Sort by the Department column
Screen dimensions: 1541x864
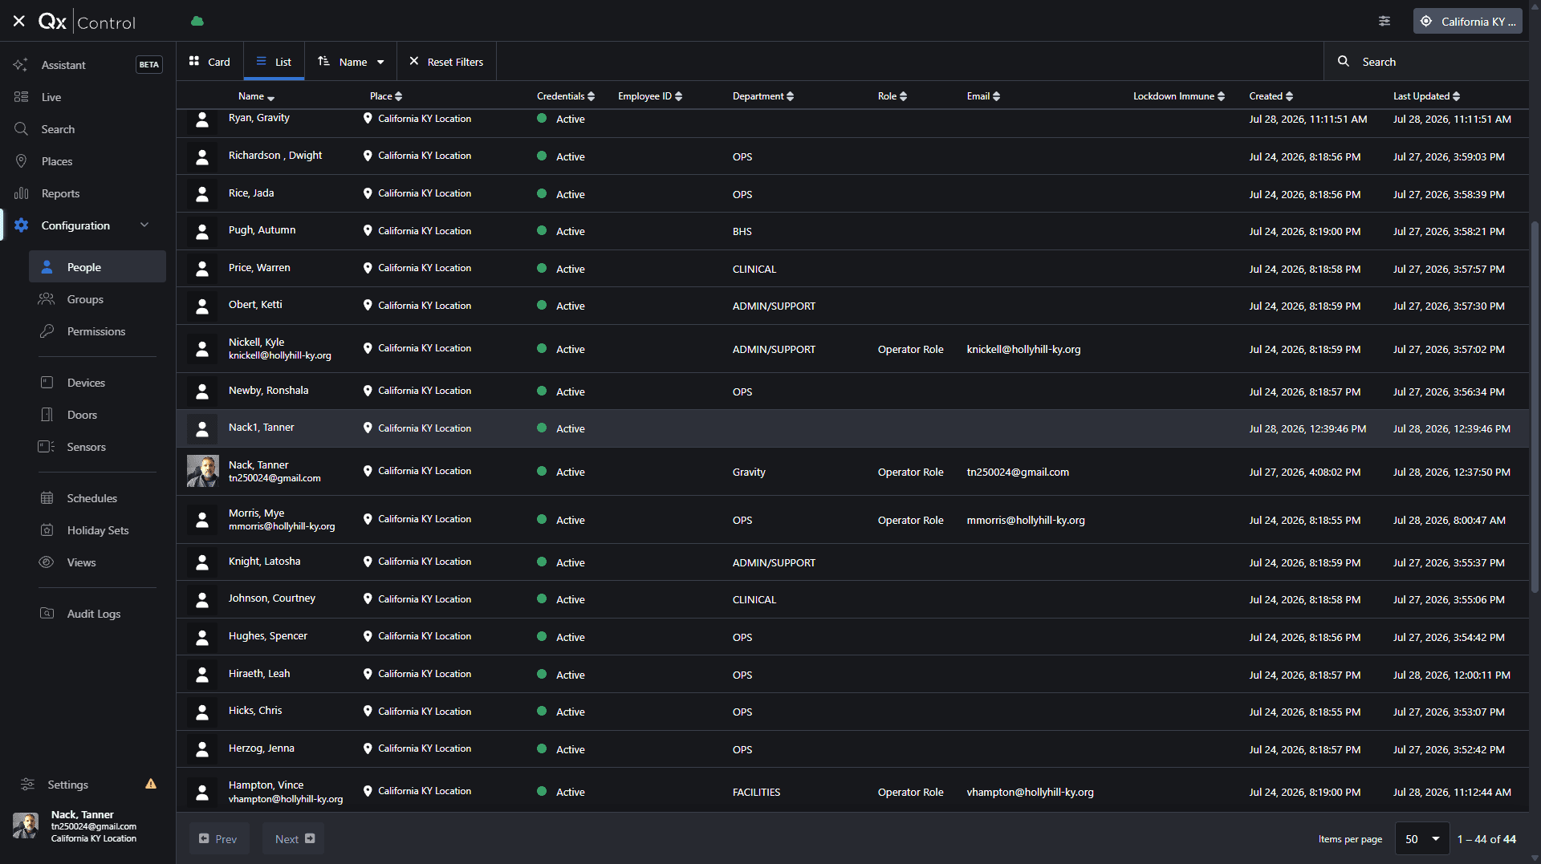[763, 96]
